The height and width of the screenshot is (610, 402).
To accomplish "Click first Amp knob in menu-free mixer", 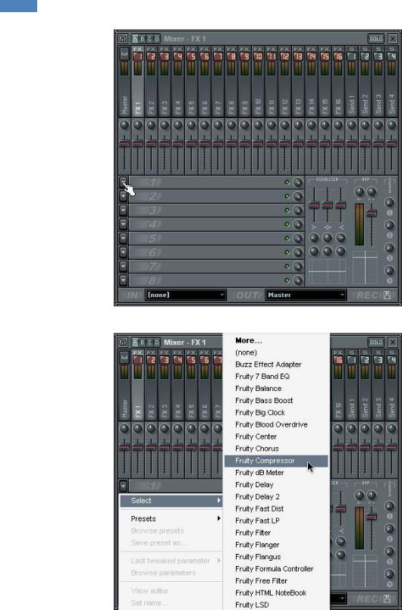I will 360,191.
